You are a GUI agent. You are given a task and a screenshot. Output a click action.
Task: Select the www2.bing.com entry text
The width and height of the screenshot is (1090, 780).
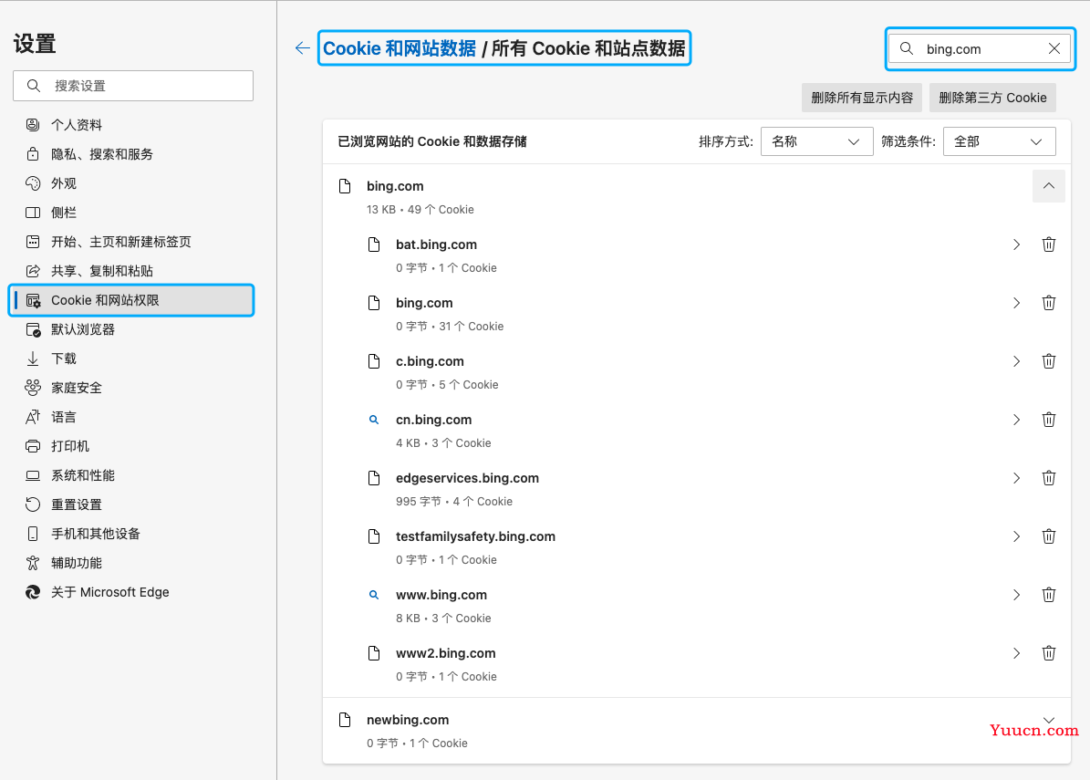pyautogui.click(x=446, y=653)
